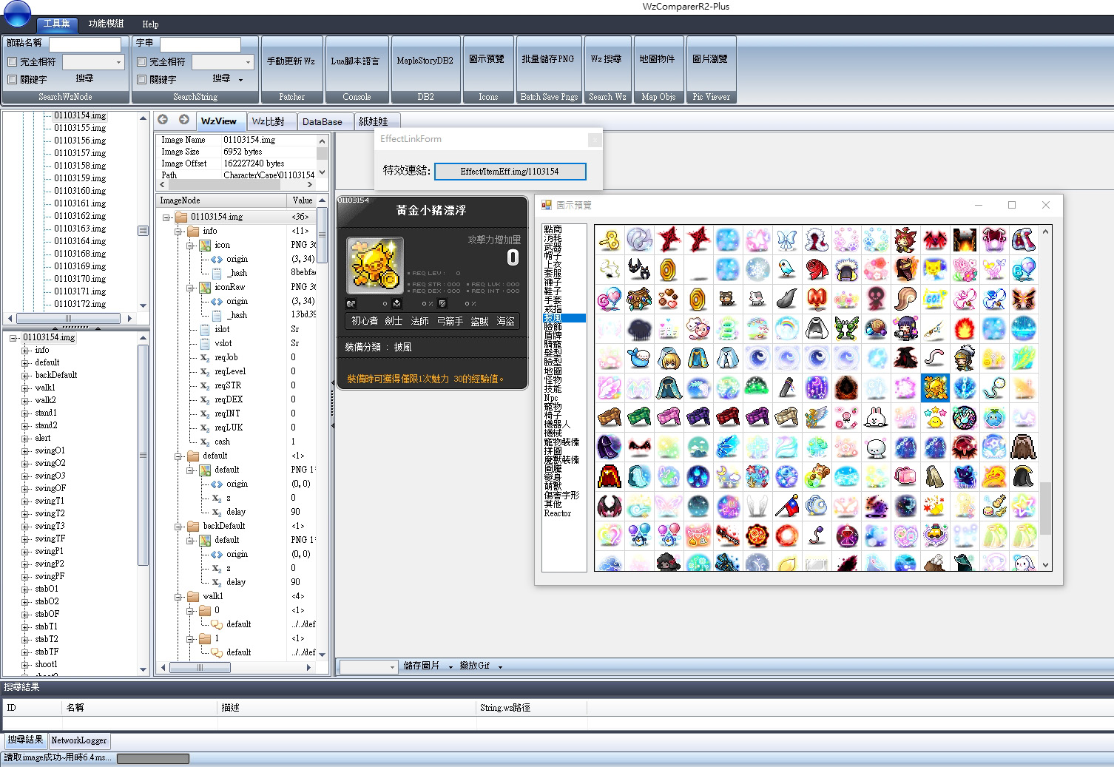Click the icon viewer window vertical scrollbar thumb
This screenshot has width=1114, height=767.
coord(1046,508)
